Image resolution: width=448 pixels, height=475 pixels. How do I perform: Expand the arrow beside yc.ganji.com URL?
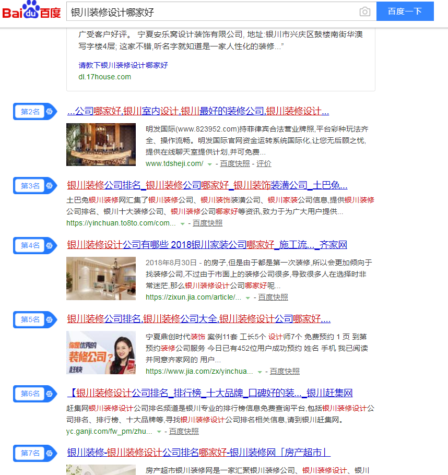(159, 432)
